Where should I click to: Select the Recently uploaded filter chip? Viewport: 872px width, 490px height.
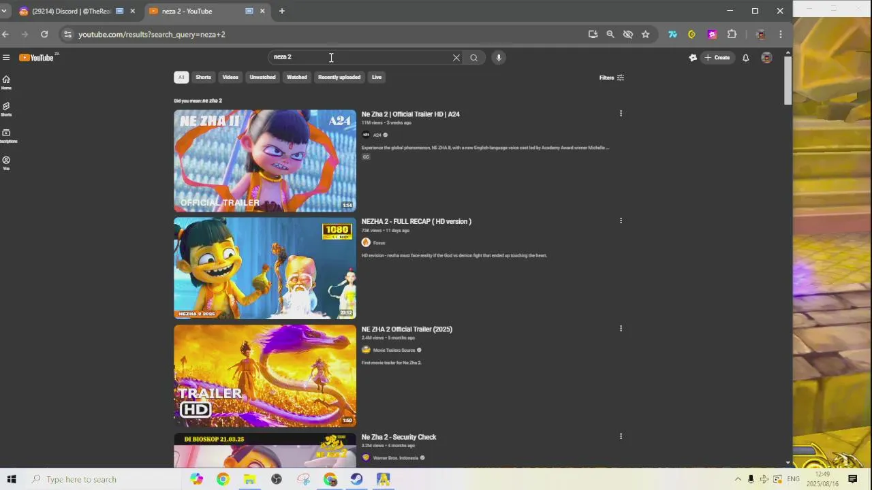point(339,77)
